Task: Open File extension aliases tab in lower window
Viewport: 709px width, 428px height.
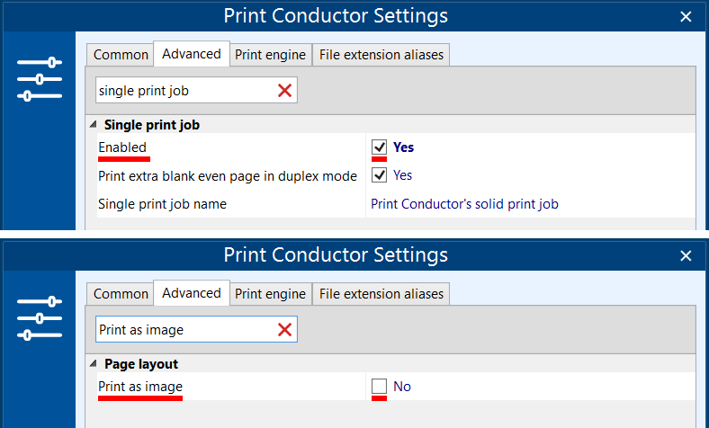Action: point(381,294)
